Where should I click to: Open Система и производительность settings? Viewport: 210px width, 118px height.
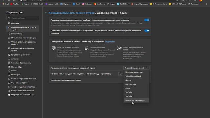(23, 79)
